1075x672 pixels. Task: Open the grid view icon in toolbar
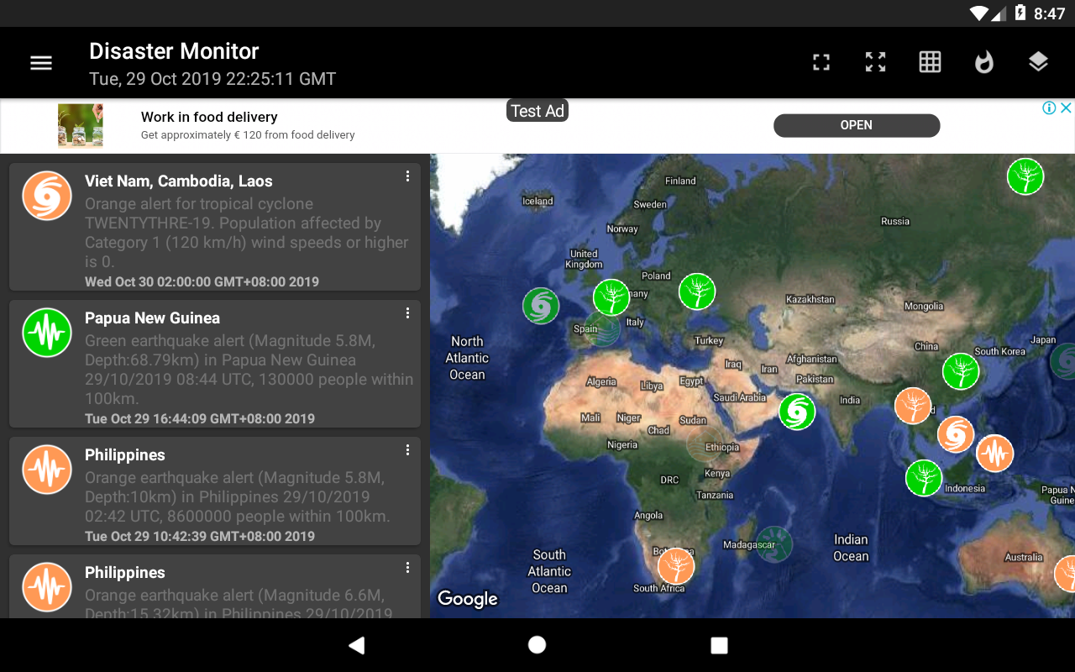(930, 62)
